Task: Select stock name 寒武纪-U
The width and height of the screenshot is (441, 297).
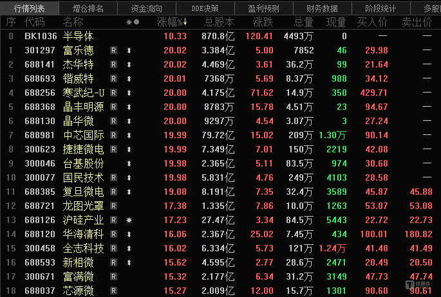Action: [x=84, y=93]
